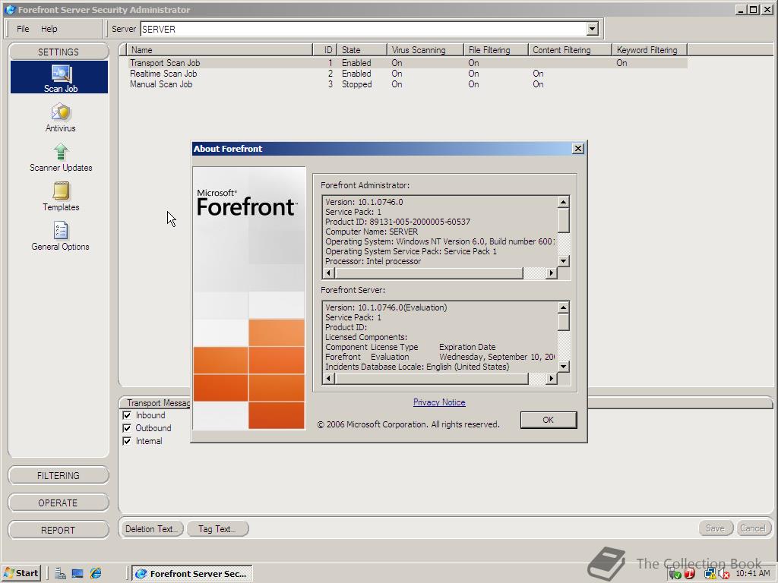Screen dimensions: 778x583
Task: Click the Tag Text button
Action: pos(217,529)
